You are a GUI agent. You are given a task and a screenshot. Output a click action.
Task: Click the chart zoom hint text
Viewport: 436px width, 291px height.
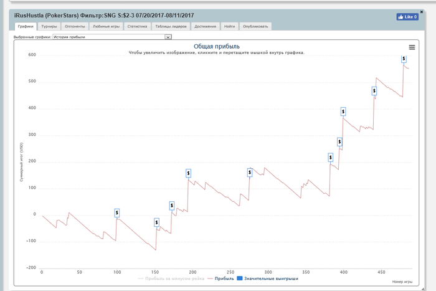[x=216, y=52]
